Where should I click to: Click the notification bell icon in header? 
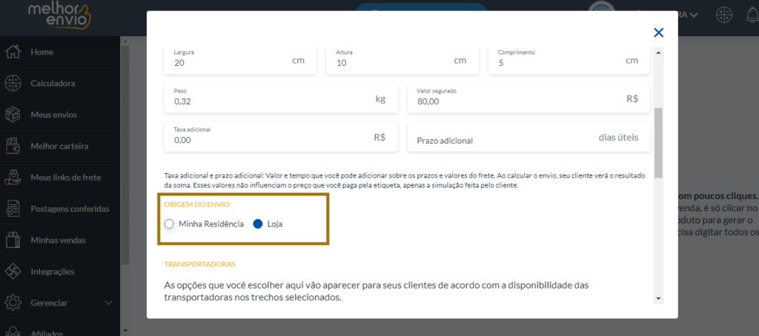(752, 15)
